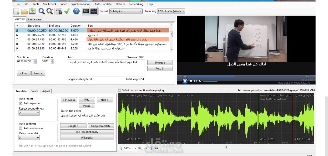
Task: Click the green double-arrow waveform icon
Action: point(156,148)
